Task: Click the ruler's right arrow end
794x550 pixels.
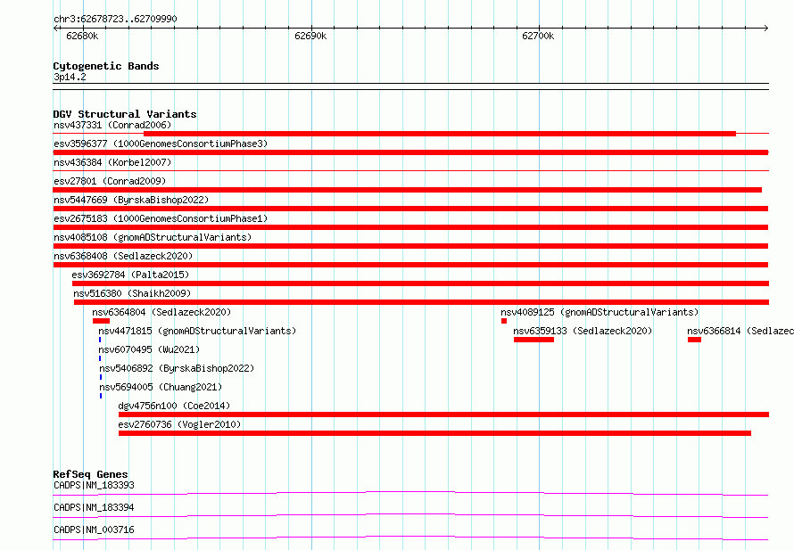Action: (766, 28)
